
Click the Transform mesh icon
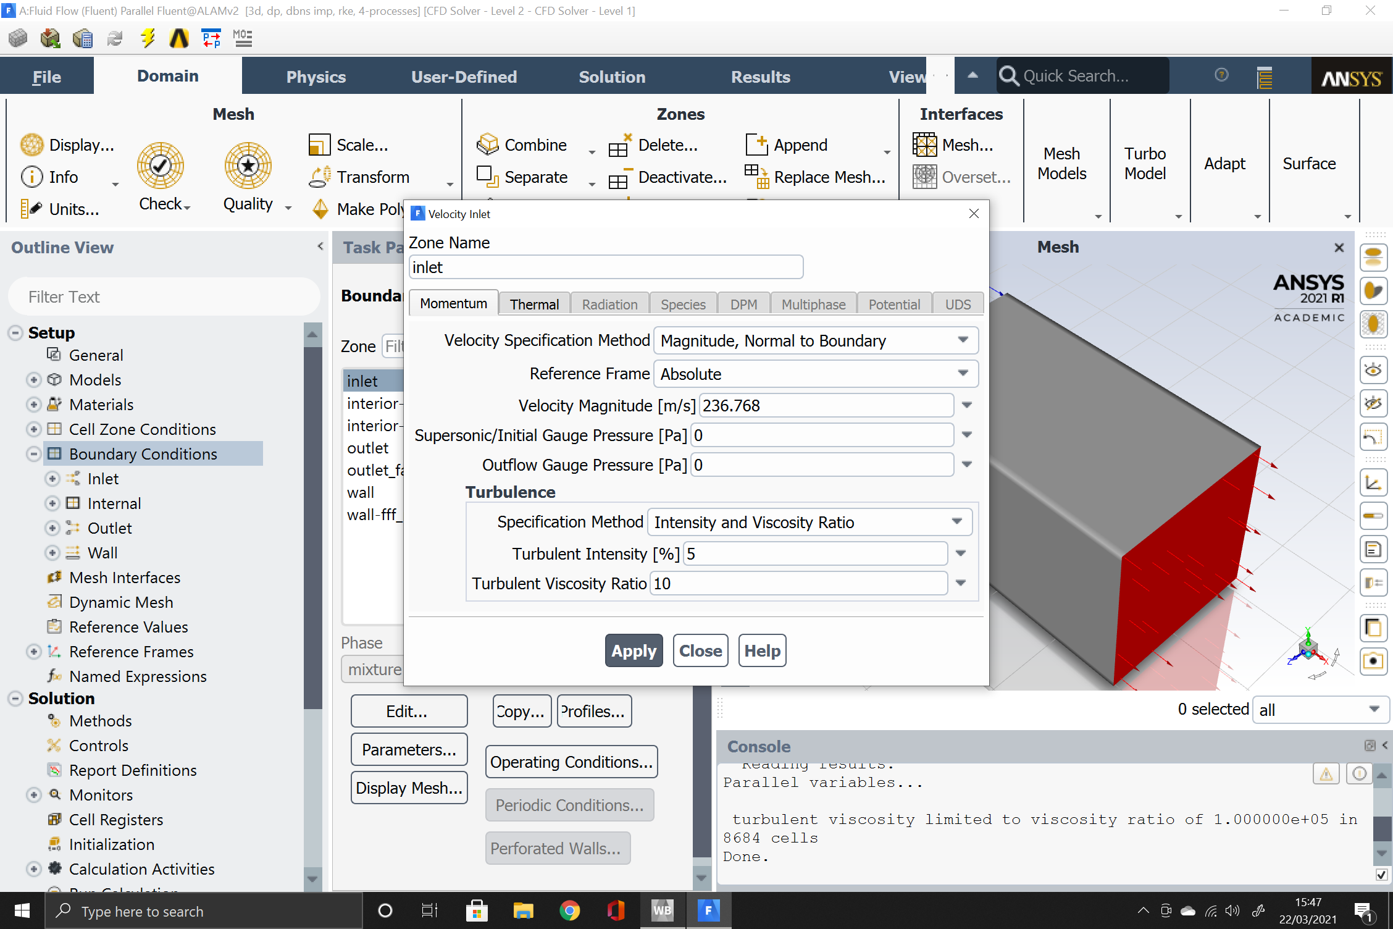[x=319, y=177]
